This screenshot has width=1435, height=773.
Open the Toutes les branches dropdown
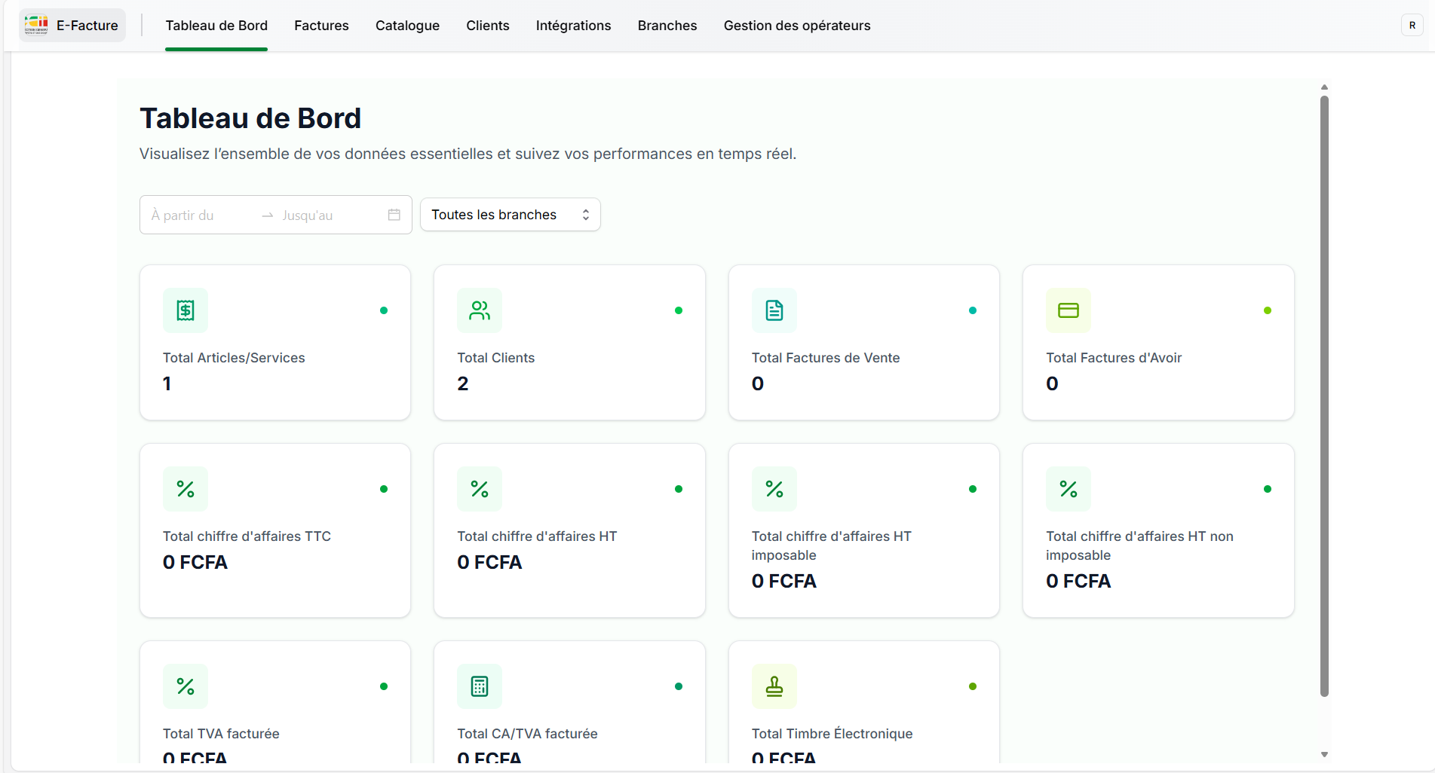(510, 214)
